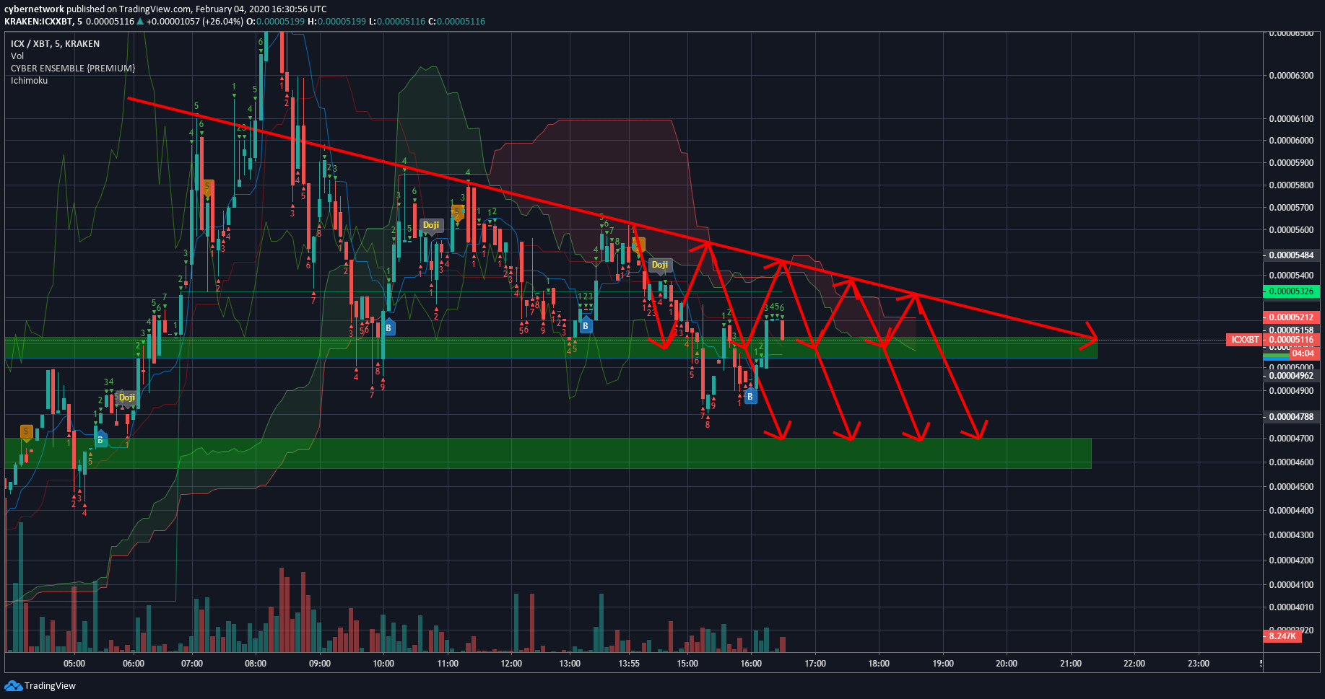Click the red 0.00005116 current price label
This screenshot has width=1325, height=699.
tap(1292, 340)
